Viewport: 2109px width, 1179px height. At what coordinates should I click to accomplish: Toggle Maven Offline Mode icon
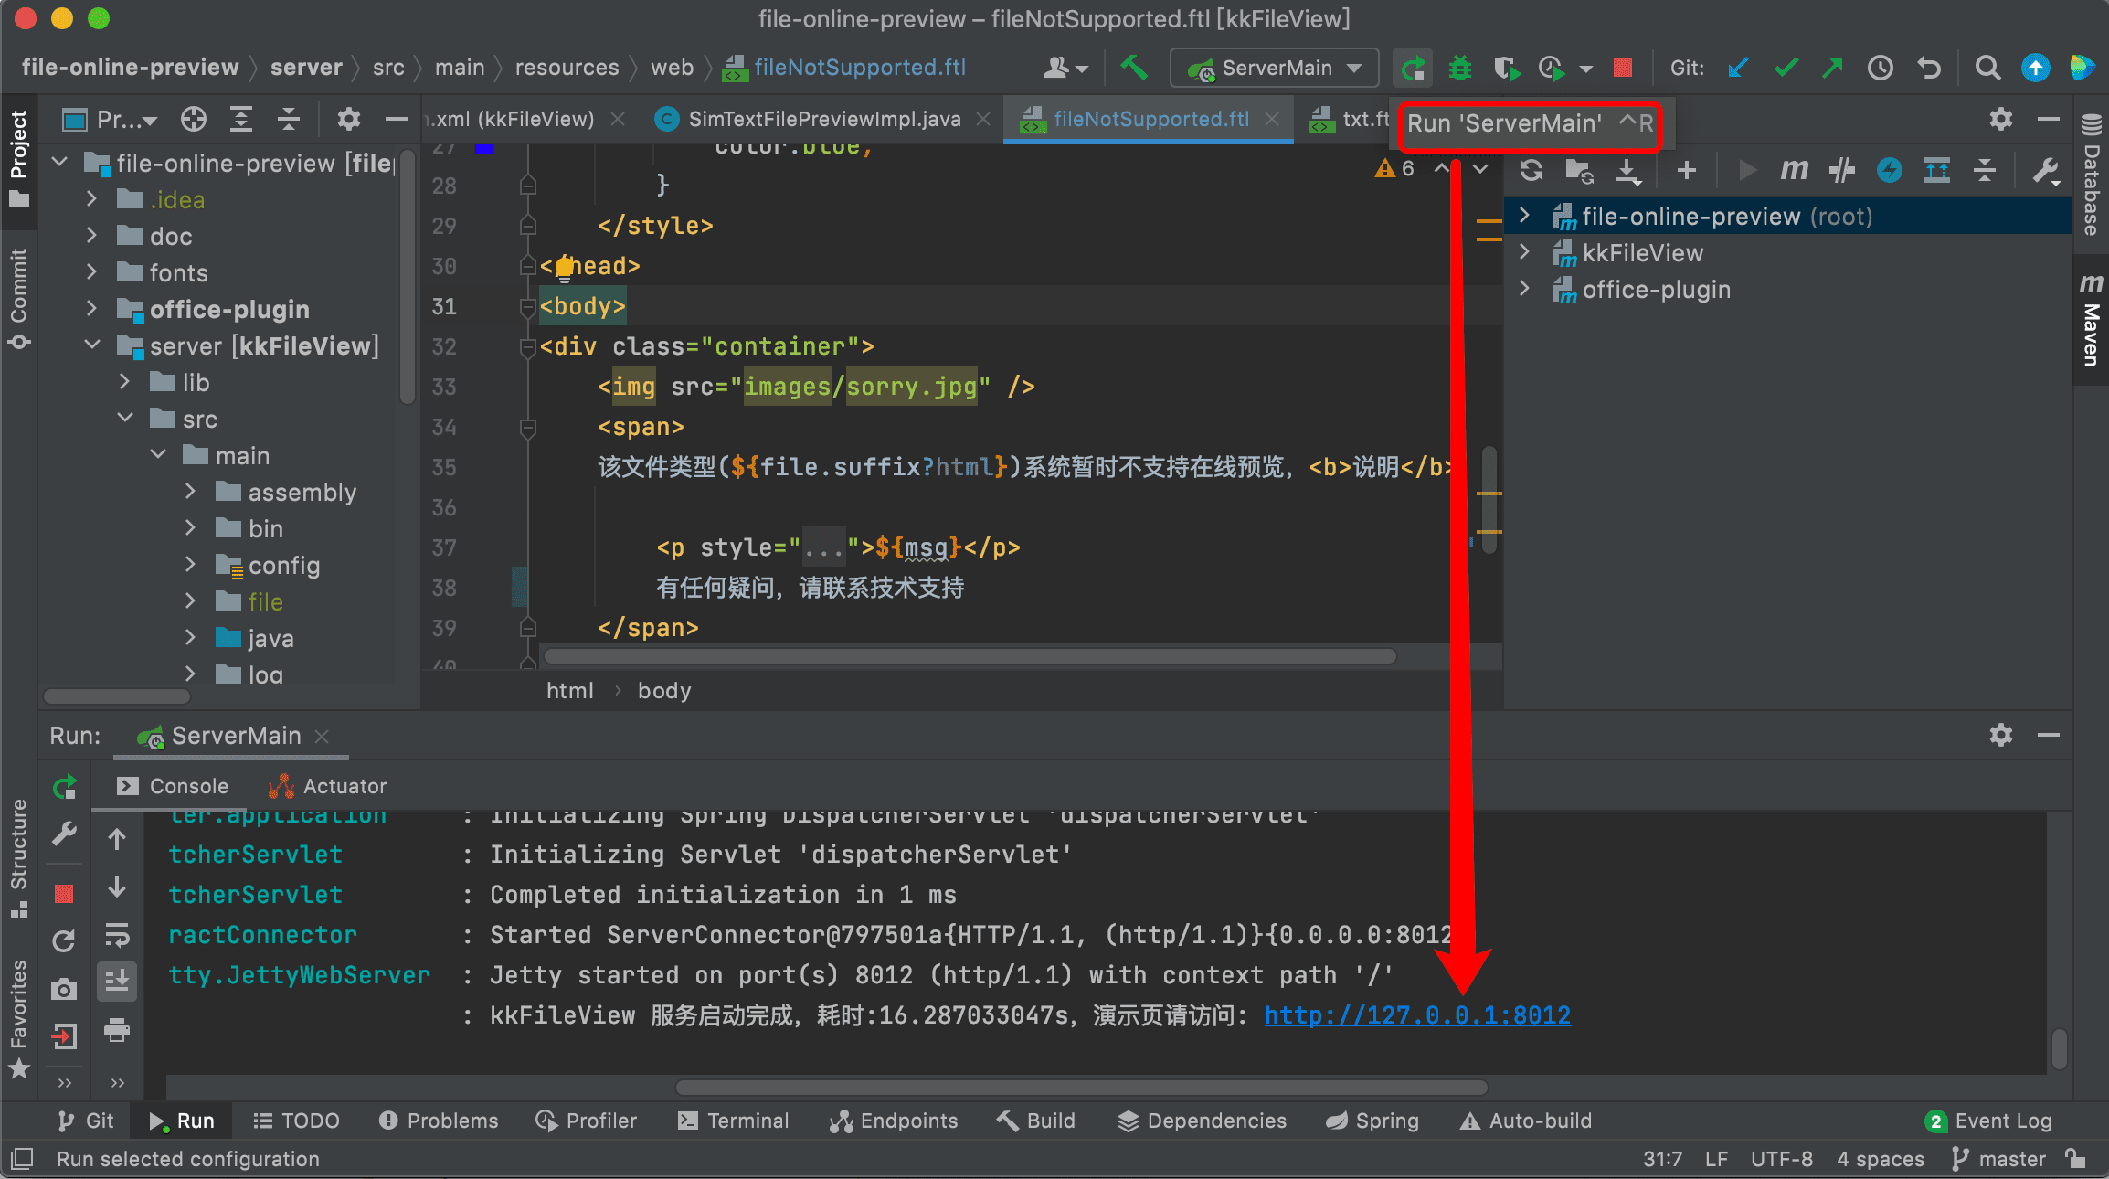click(1841, 170)
